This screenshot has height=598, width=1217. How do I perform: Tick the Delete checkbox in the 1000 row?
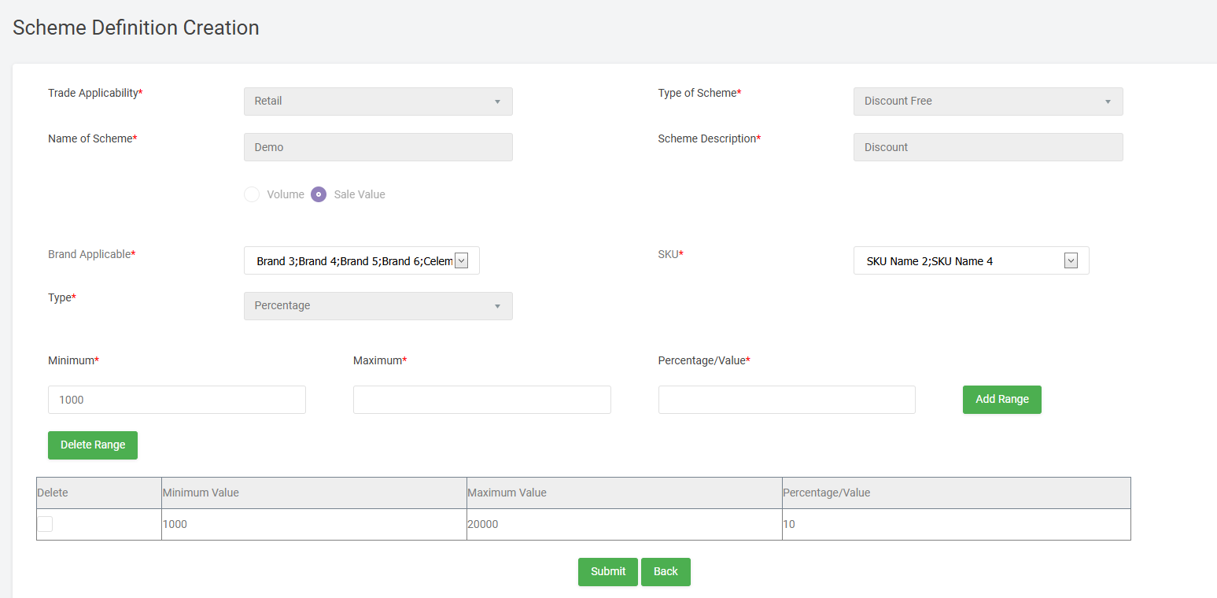[45, 524]
